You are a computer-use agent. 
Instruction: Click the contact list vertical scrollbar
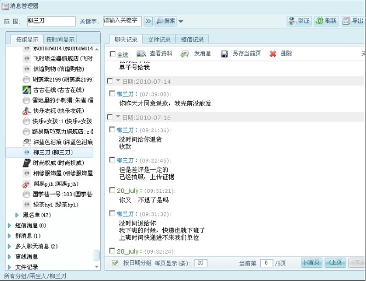click(x=97, y=255)
